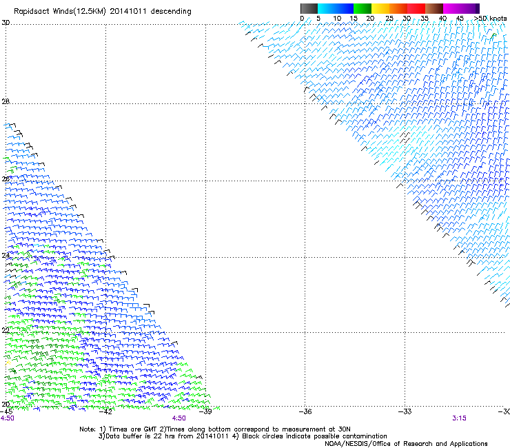Click the 'NOAA/NESDIS/Office of Research and Applications' credit
The height and width of the screenshot is (448, 510).
click(x=406, y=444)
